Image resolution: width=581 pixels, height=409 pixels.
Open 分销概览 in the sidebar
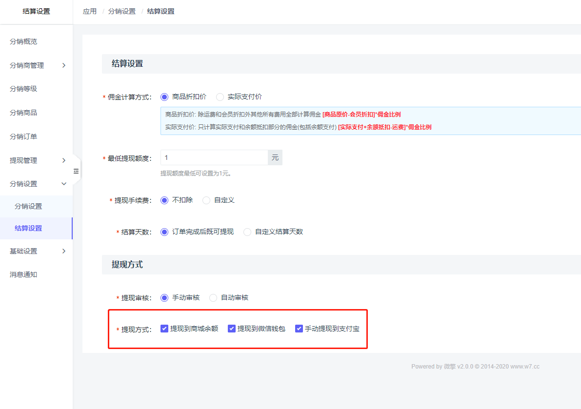23,41
